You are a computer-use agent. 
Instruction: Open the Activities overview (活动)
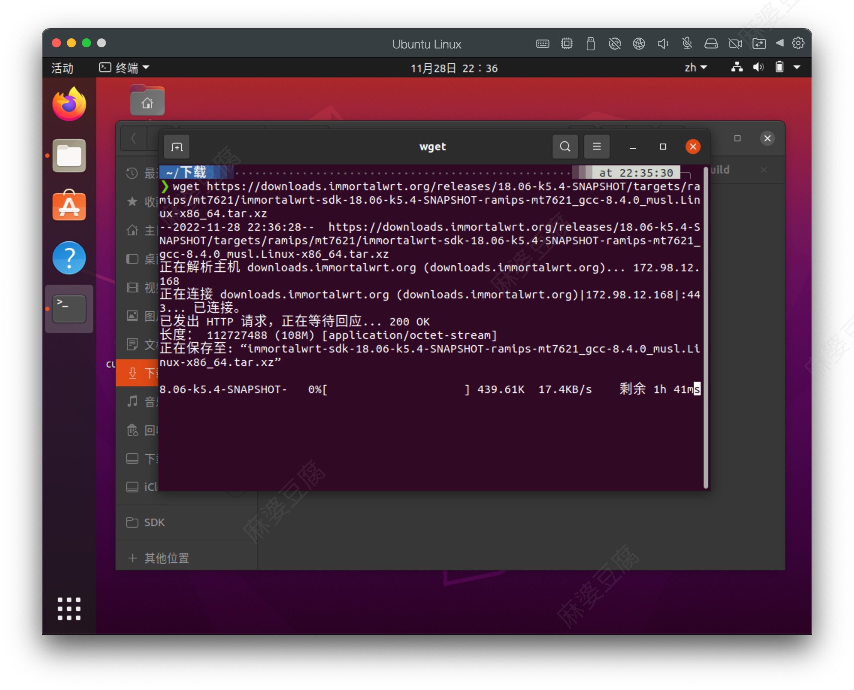pos(62,68)
